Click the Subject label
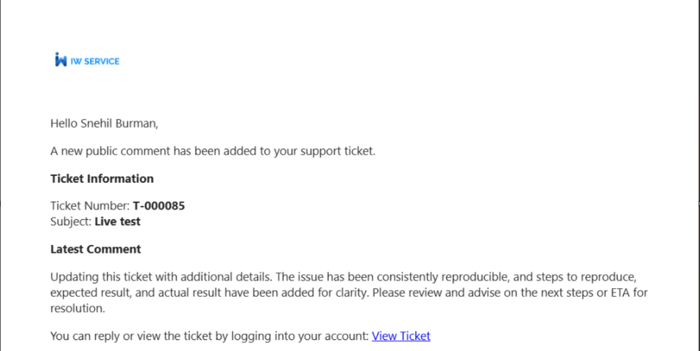Image resolution: width=700 pixels, height=351 pixels. tap(71, 222)
